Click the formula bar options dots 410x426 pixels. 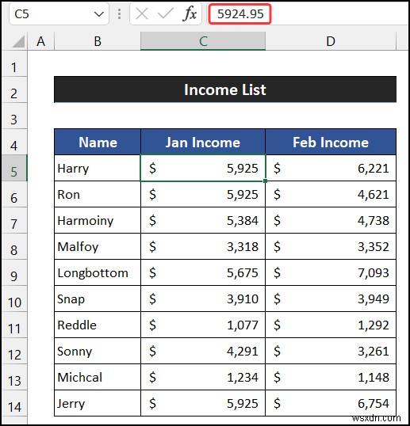pos(119,13)
